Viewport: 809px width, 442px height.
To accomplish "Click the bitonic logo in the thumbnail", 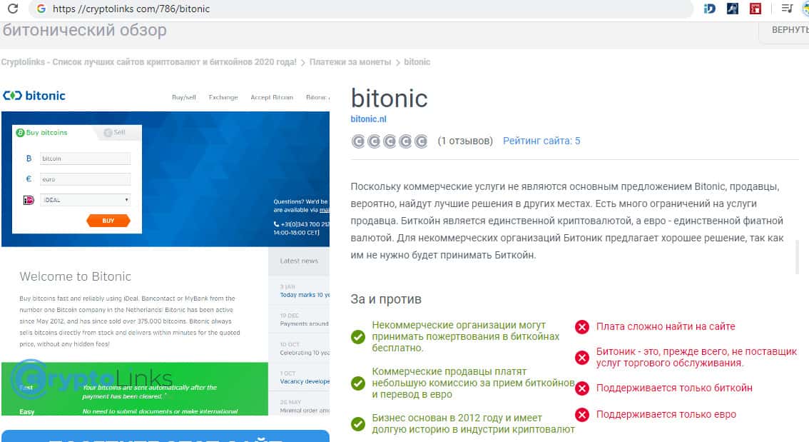I will [x=34, y=96].
